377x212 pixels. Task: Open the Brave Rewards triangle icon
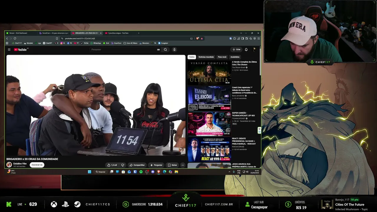pos(202,38)
